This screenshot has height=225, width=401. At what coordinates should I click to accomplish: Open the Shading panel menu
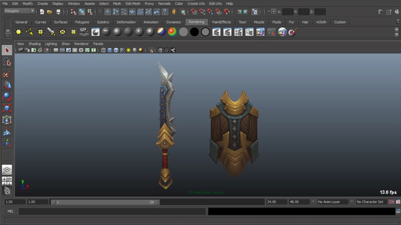tap(34, 44)
